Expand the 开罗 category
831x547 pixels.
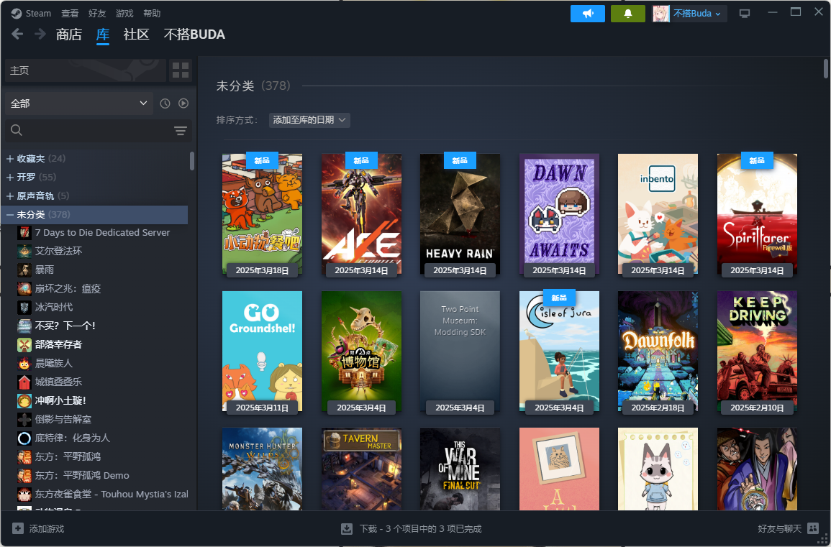click(9, 177)
